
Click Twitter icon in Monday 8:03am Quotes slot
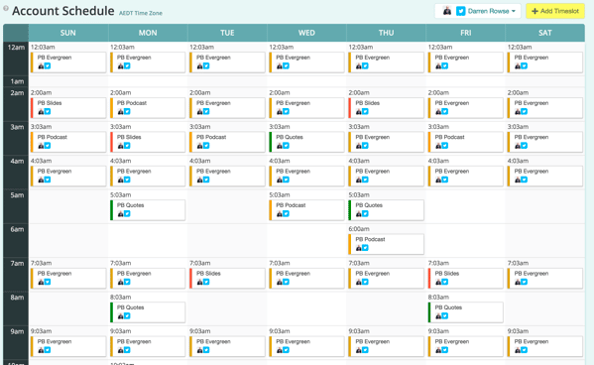click(127, 316)
